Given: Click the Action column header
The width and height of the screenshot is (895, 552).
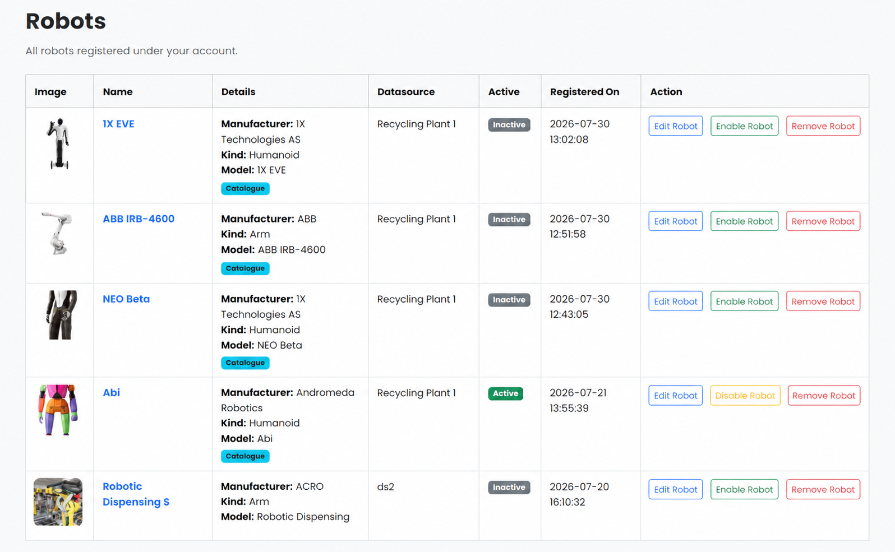Looking at the screenshot, I should coord(666,92).
